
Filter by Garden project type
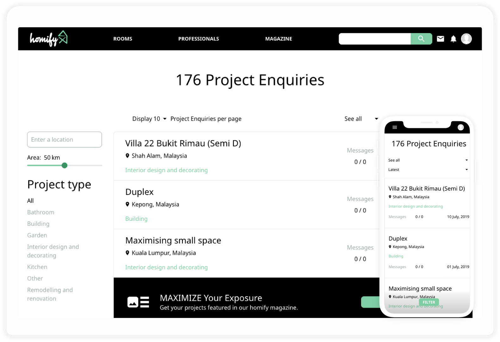pos(37,235)
